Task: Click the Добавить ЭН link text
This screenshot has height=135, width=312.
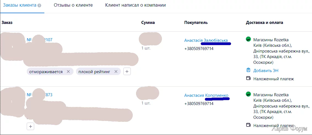Action: (x=266, y=70)
